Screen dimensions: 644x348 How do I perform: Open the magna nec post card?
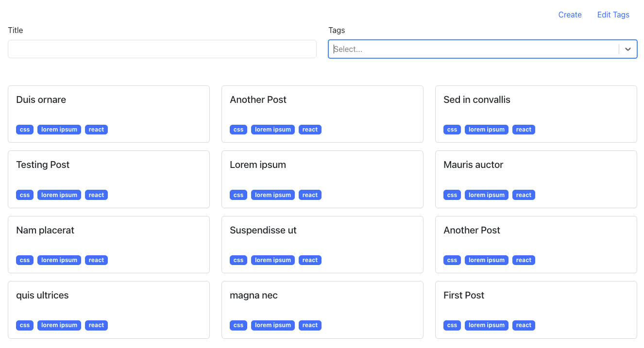coord(322,310)
